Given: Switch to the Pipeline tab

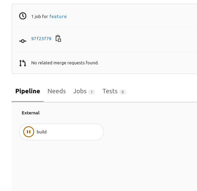Looking at the screenshot, I should coord(28,91).
